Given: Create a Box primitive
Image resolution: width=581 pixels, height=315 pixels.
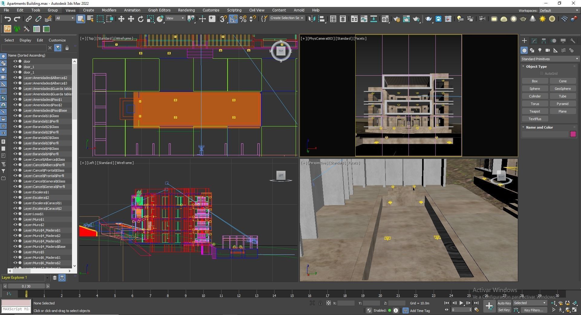Looking at the screenshot, I should [535, 81].
